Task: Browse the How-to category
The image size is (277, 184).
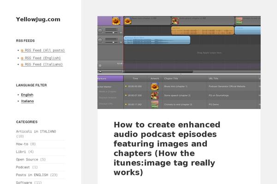Action: tap(22, 144)
